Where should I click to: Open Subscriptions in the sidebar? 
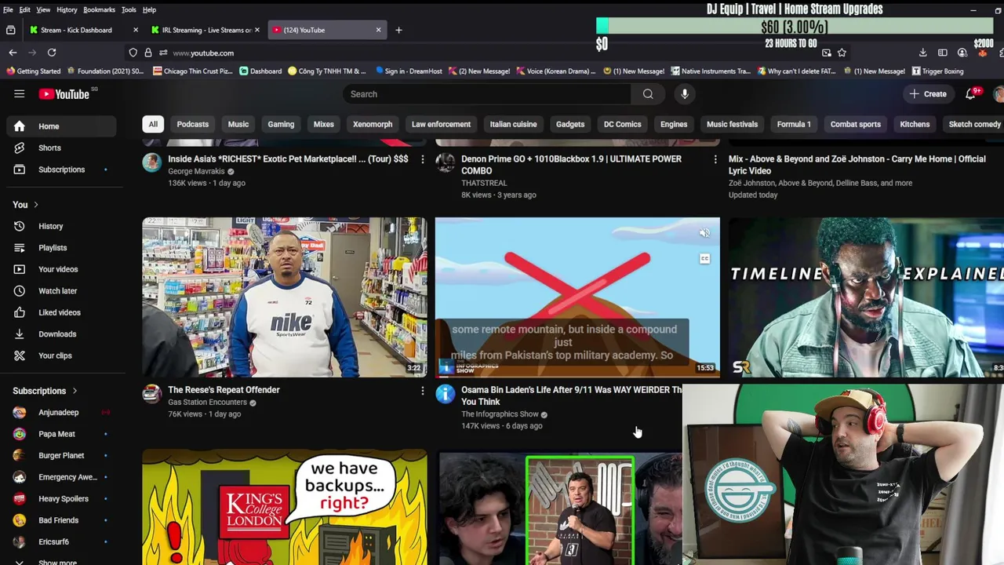[x=62, y=169]
